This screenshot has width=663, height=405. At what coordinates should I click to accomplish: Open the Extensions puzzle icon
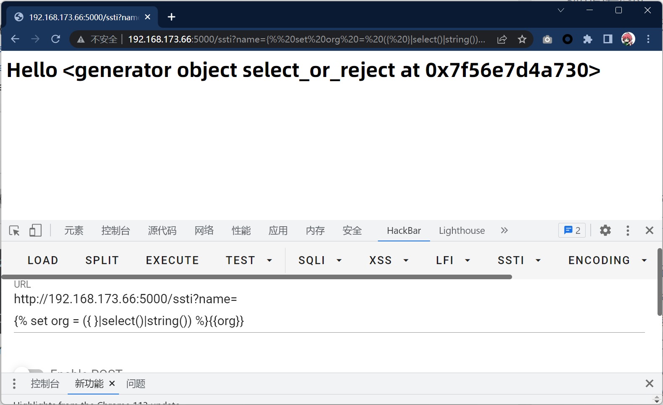coord(587,40)
